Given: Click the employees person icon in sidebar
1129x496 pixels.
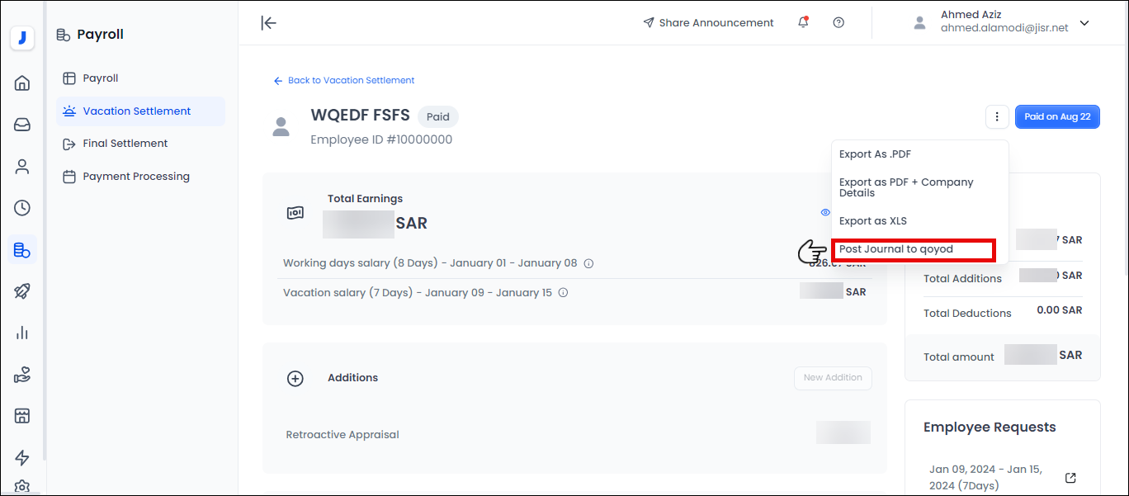Looking at the screenshot, I should [x=22, y=167].
